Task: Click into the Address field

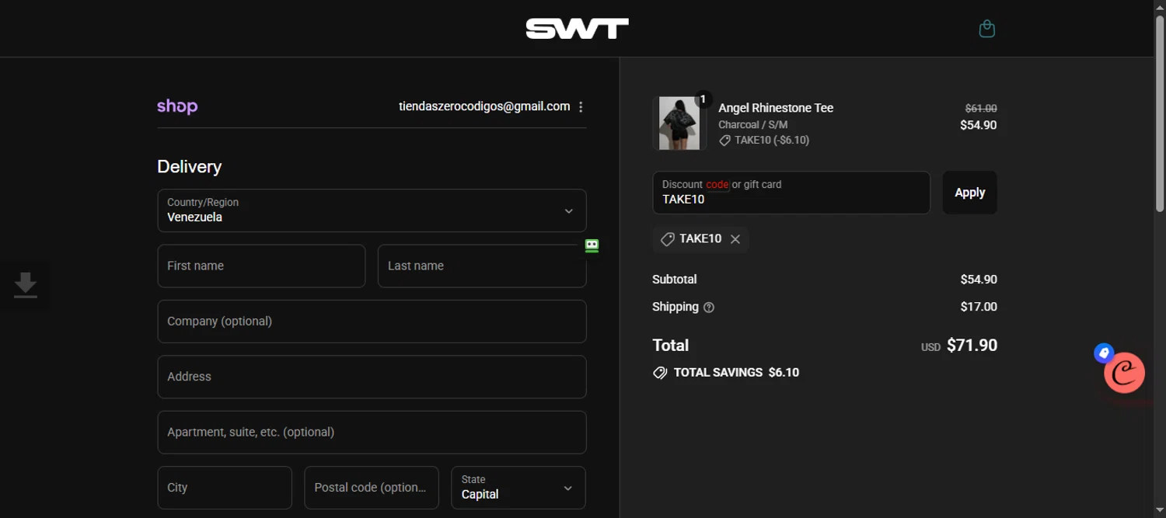Action: (x=372, y=377)
